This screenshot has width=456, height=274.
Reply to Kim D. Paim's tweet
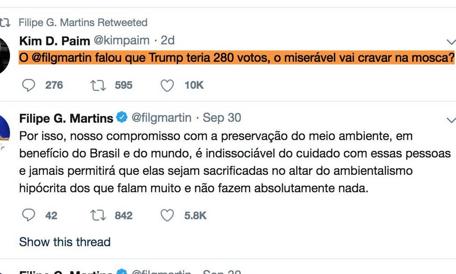point(29,85)
